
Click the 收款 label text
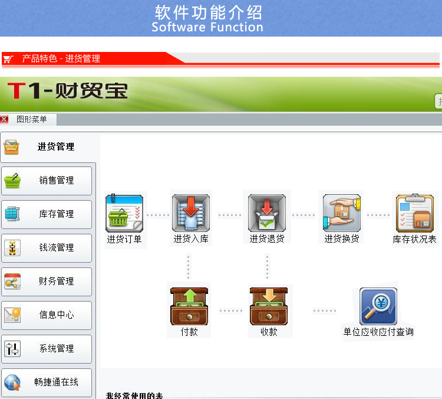coord(269,332)
